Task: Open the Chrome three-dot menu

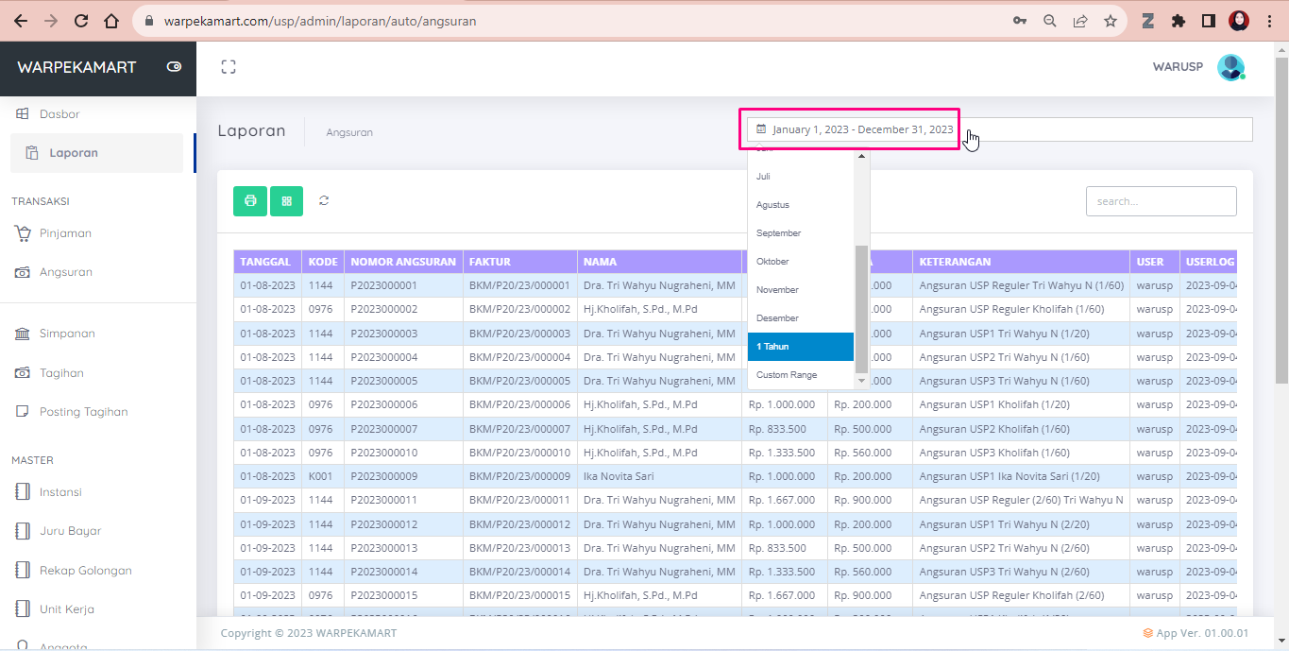Action: (1269, 21)
